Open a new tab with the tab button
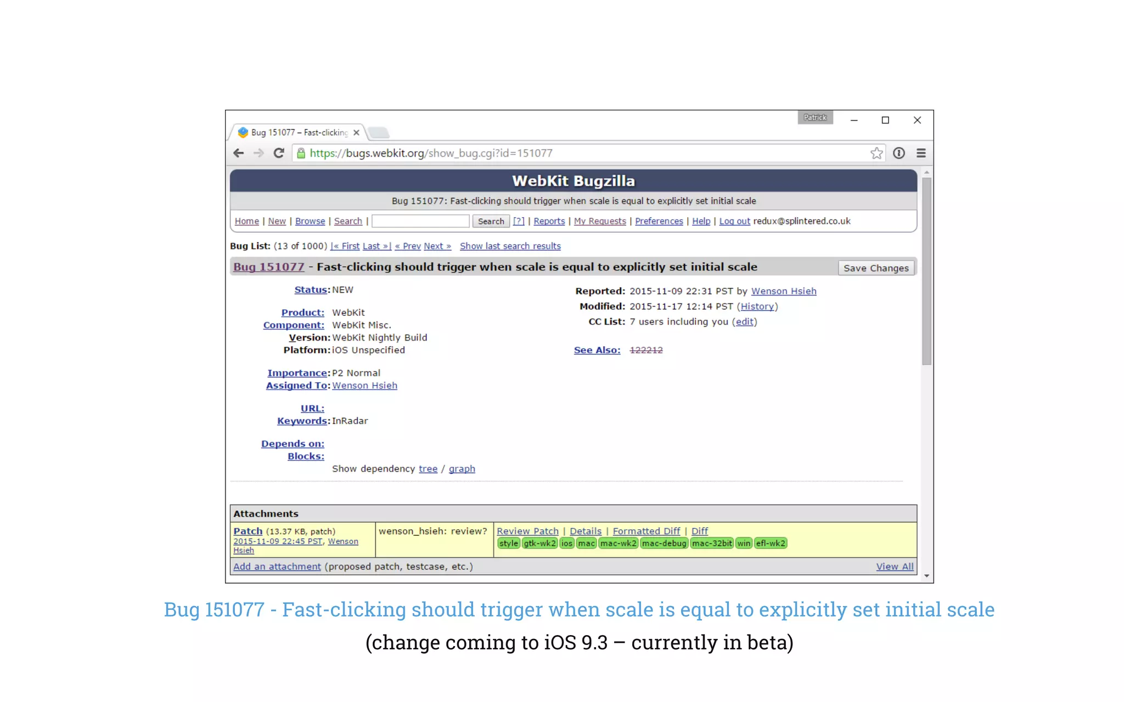Screen dimensions: 1124x702 [x=378, y=133]
